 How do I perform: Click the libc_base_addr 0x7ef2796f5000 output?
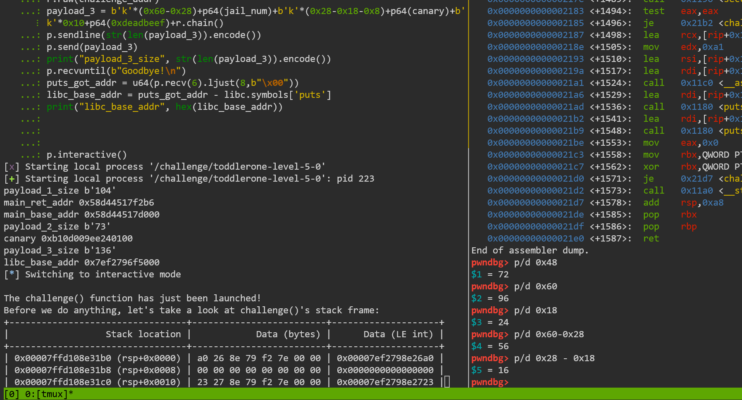(81, 263)
